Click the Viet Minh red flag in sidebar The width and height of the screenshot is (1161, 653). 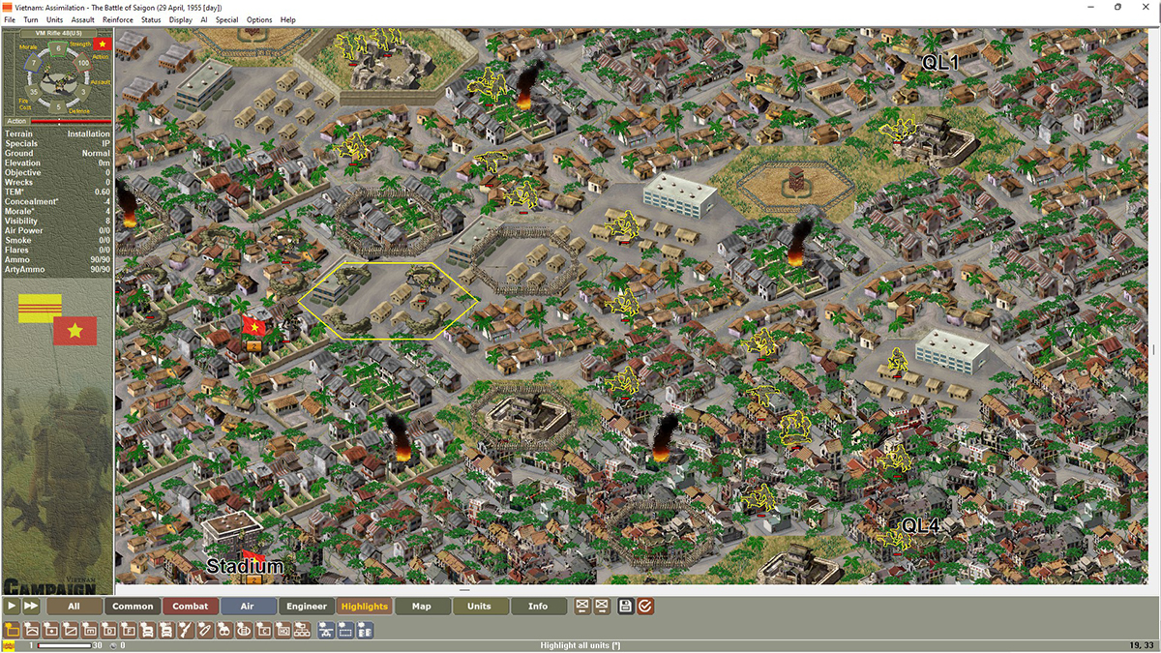pos(74,331)
